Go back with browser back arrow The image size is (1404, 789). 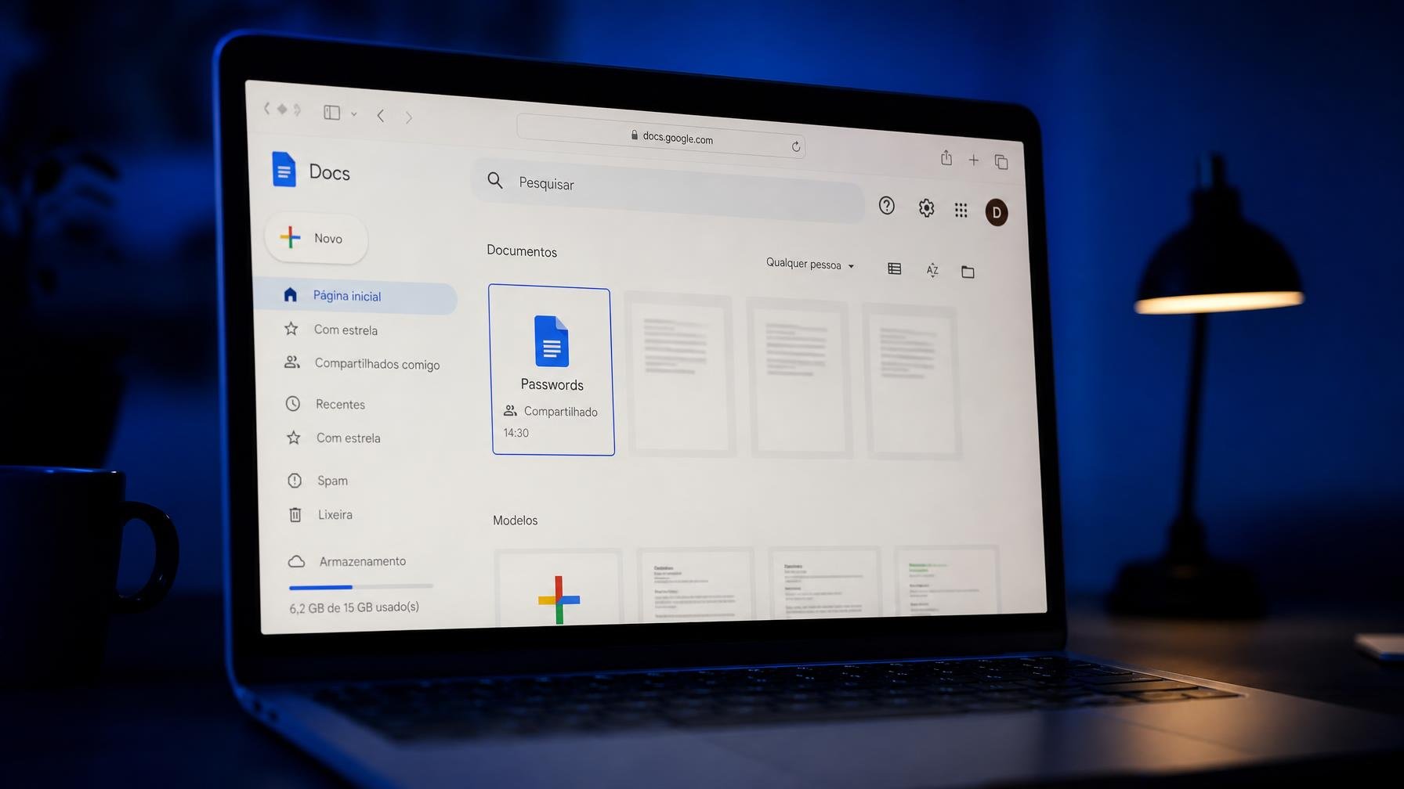point(380,116)
